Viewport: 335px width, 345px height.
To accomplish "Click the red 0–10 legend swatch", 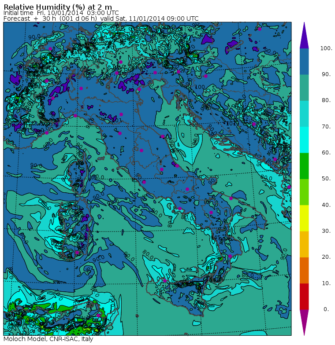I will (x=304, y=297).
